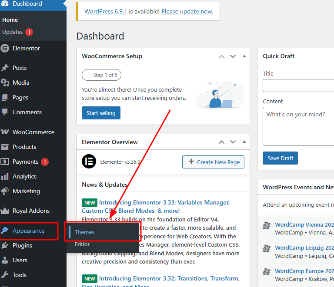Click the Royal Addons crown icon

[x=5, y=211]
